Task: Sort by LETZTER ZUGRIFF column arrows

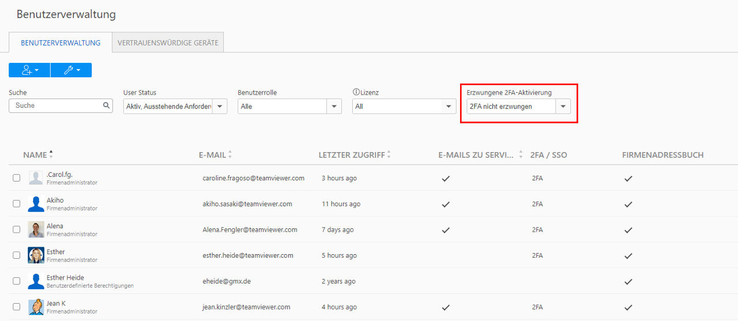Action: point(389,154)
